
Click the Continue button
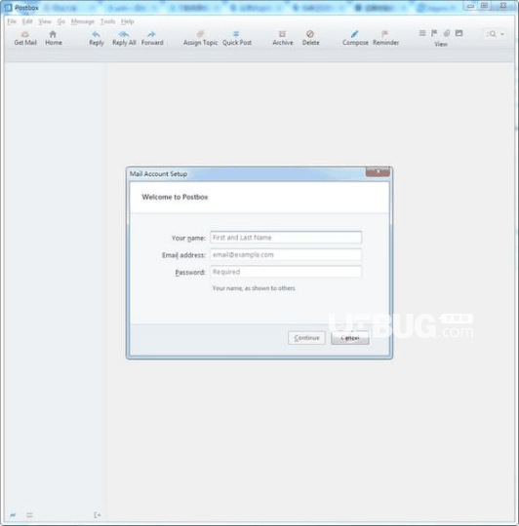[x=306, y=338]
